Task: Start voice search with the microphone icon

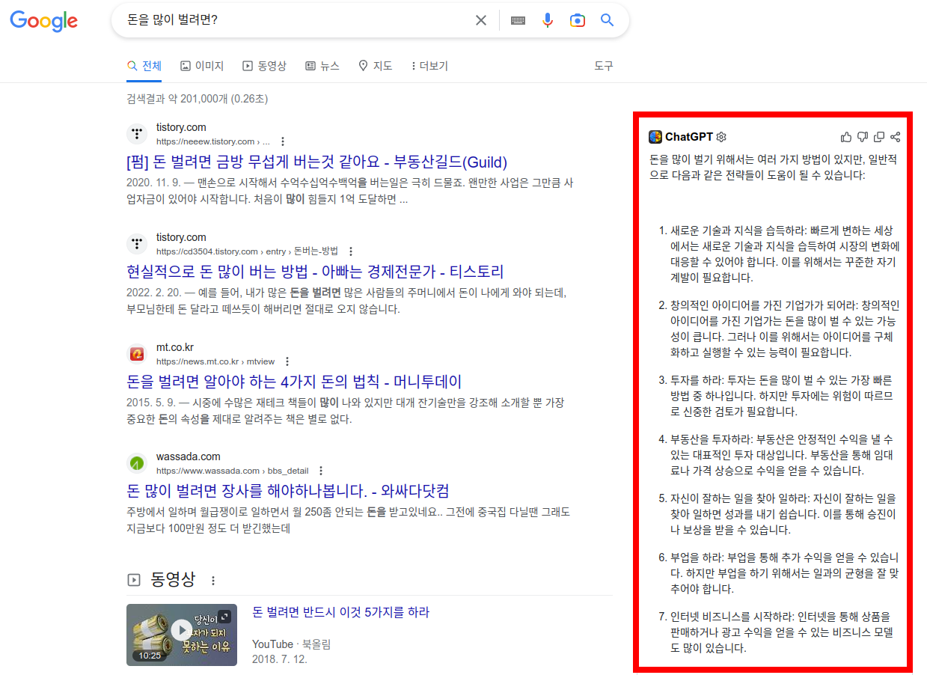Action: [x=548, y=20]
